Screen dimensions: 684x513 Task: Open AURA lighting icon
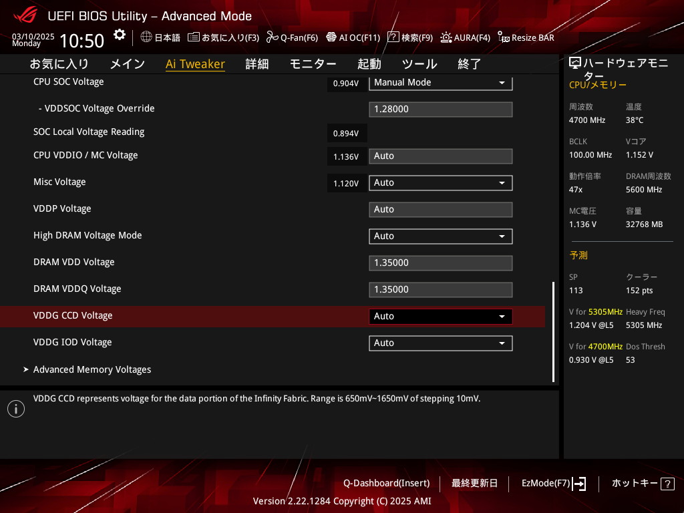coord(446,37)
